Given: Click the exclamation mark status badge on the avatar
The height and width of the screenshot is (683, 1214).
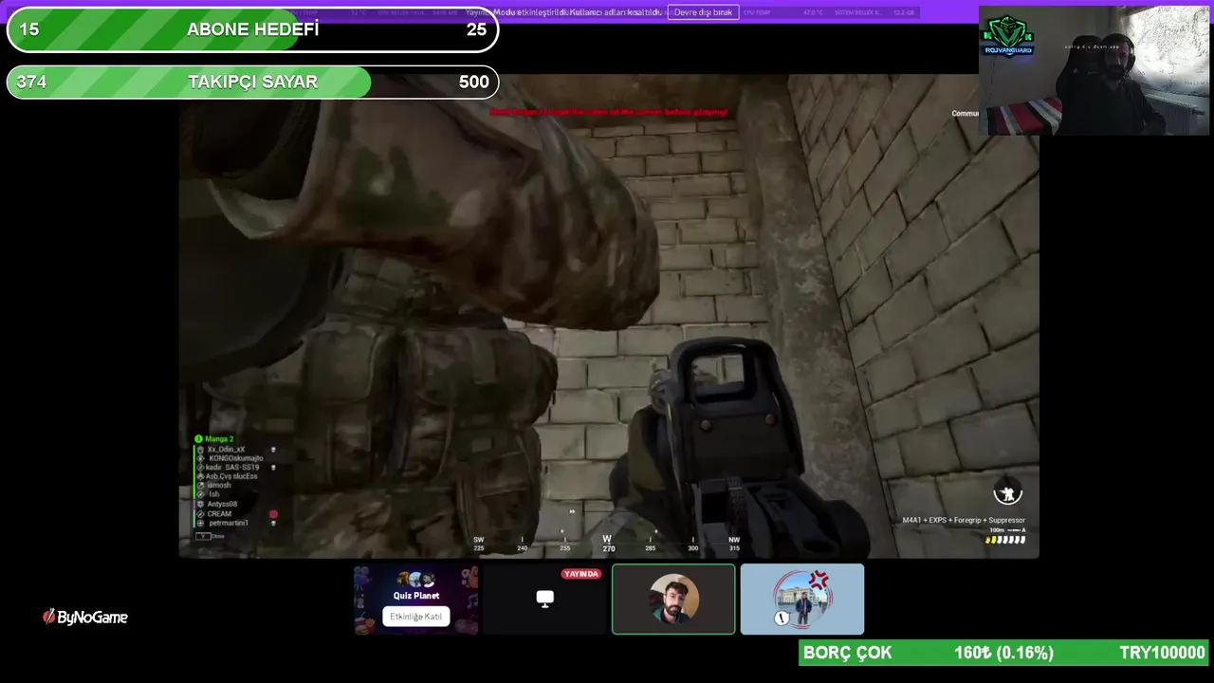Looking at the screenshot, I should (x=782, y=618).
